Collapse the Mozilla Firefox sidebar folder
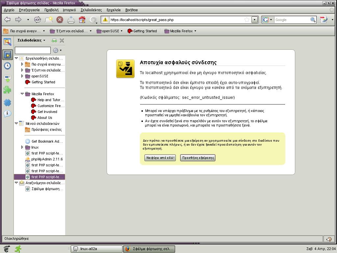The width and height of the screenshot is (337, 253). pos(22,94)
